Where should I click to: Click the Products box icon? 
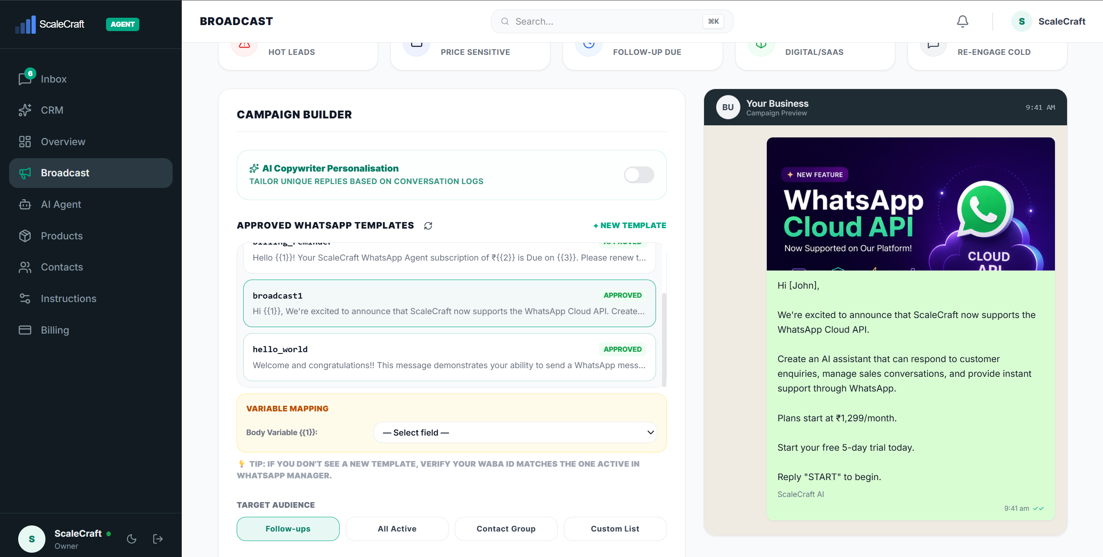(25, 236)
